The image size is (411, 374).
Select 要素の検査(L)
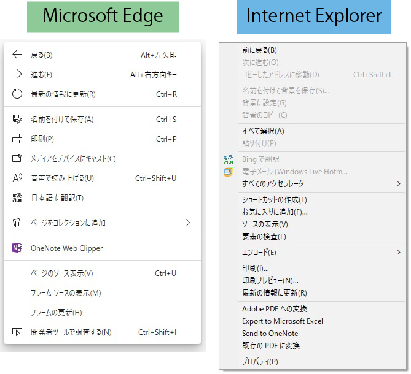(313, 237)
